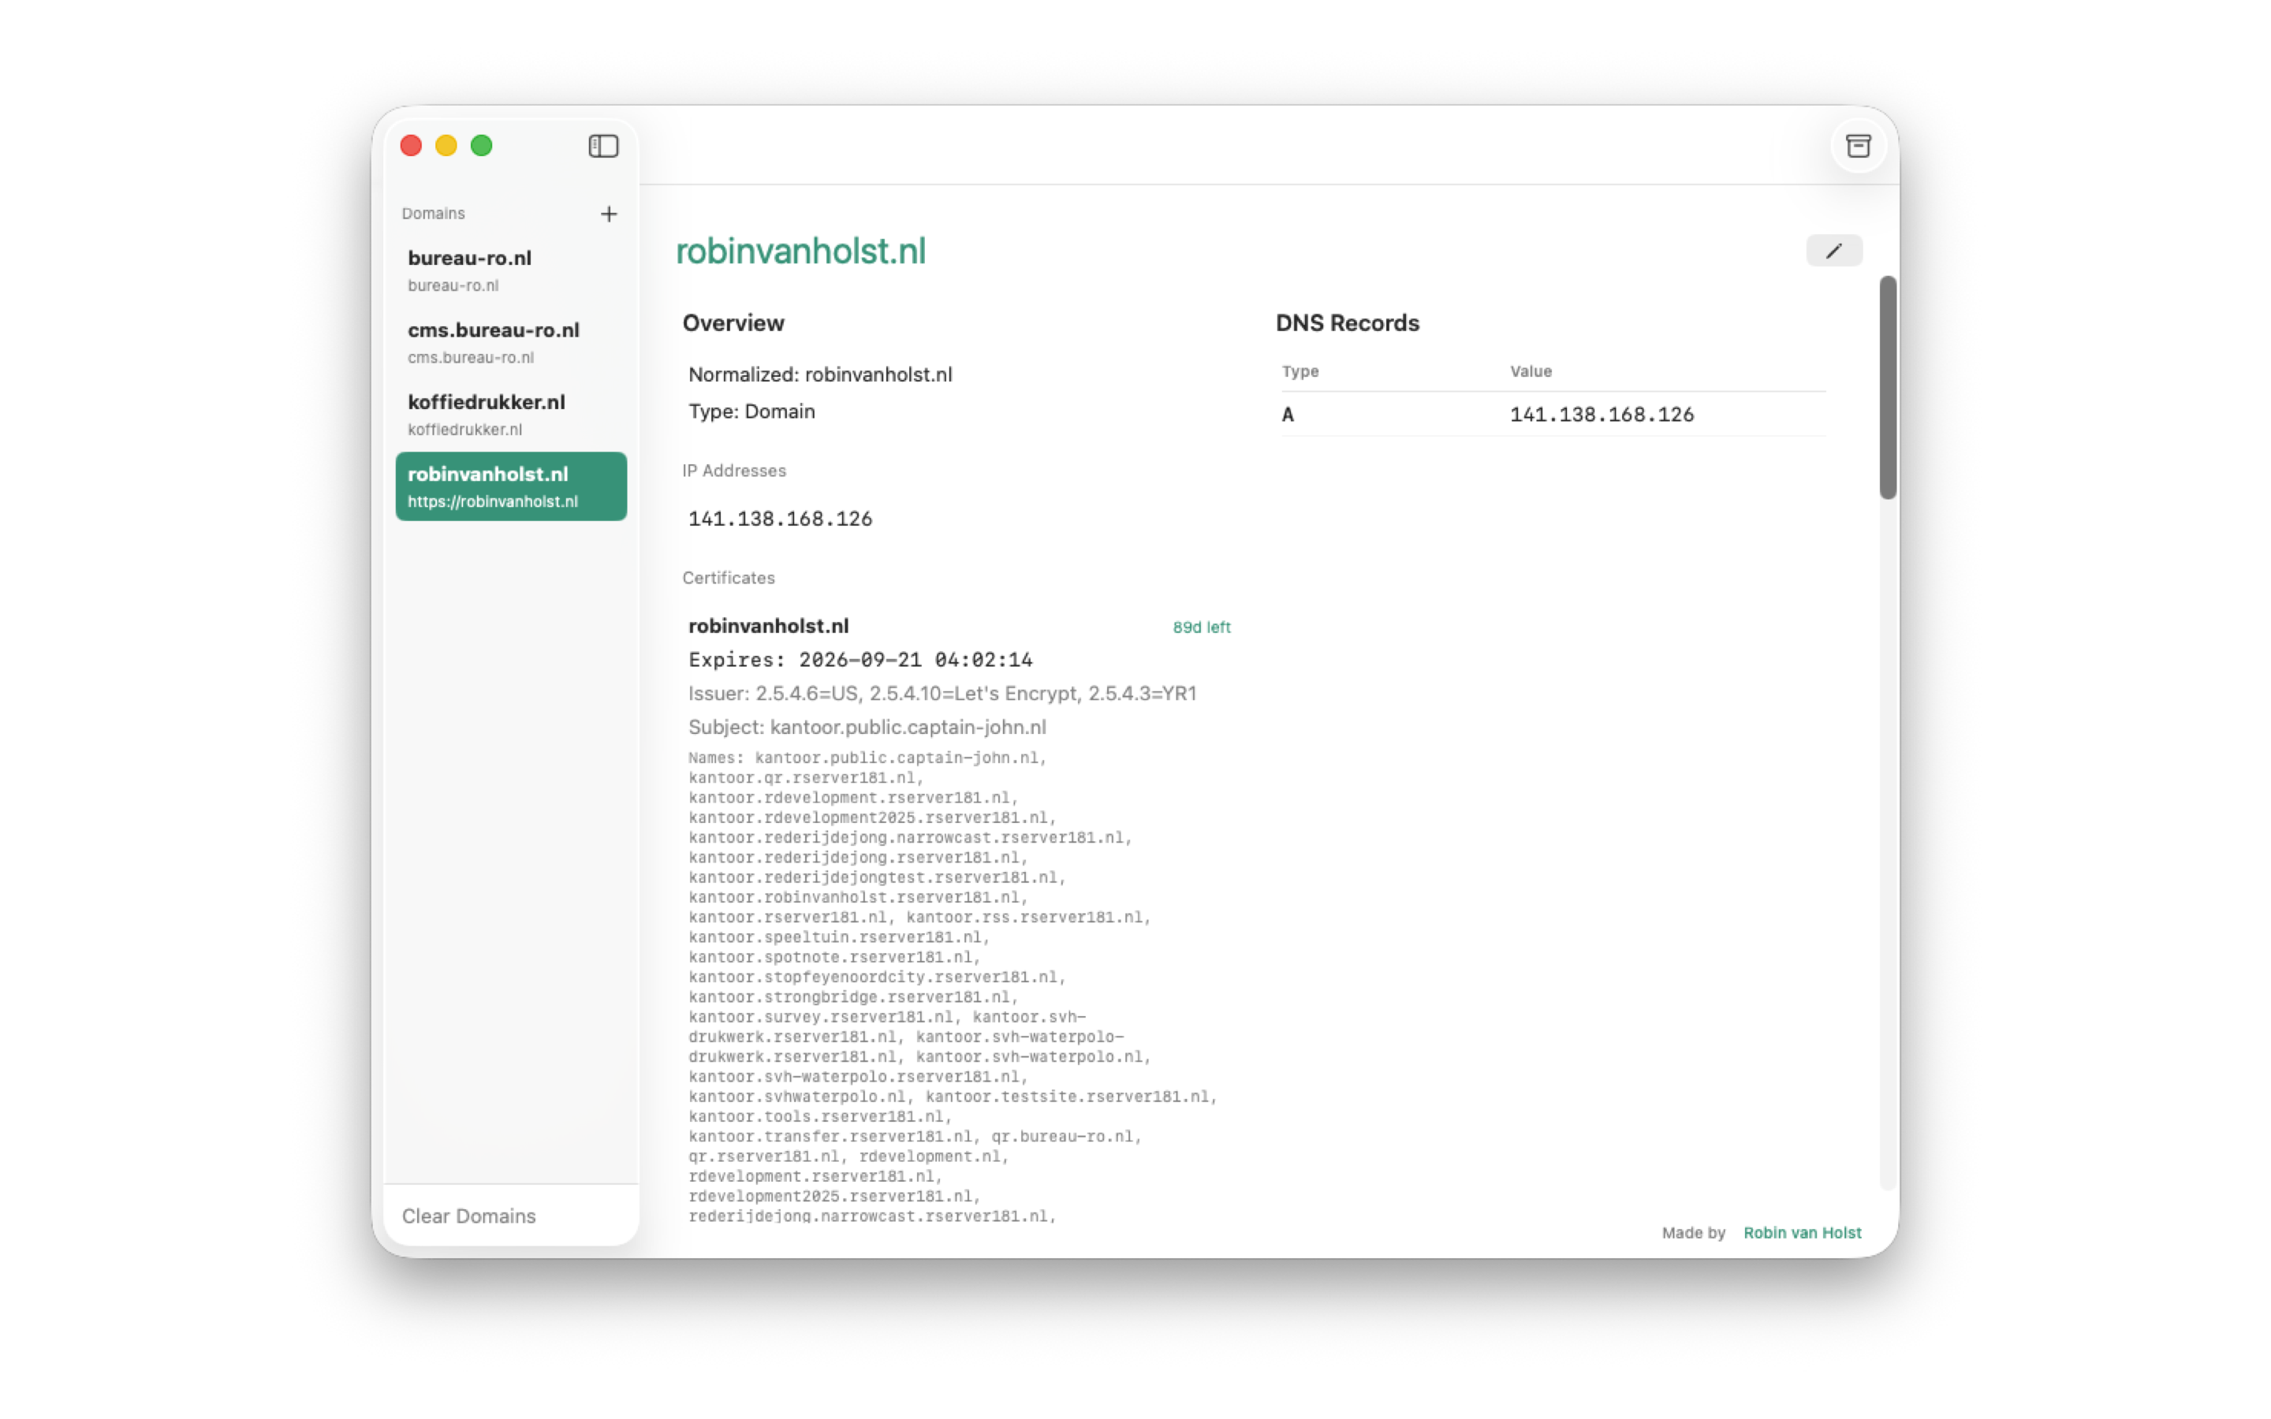Maximize the window with the green button
The width and height of the screenshot is (2271, 1419).
pyautogui.click(x=482, y=146)
